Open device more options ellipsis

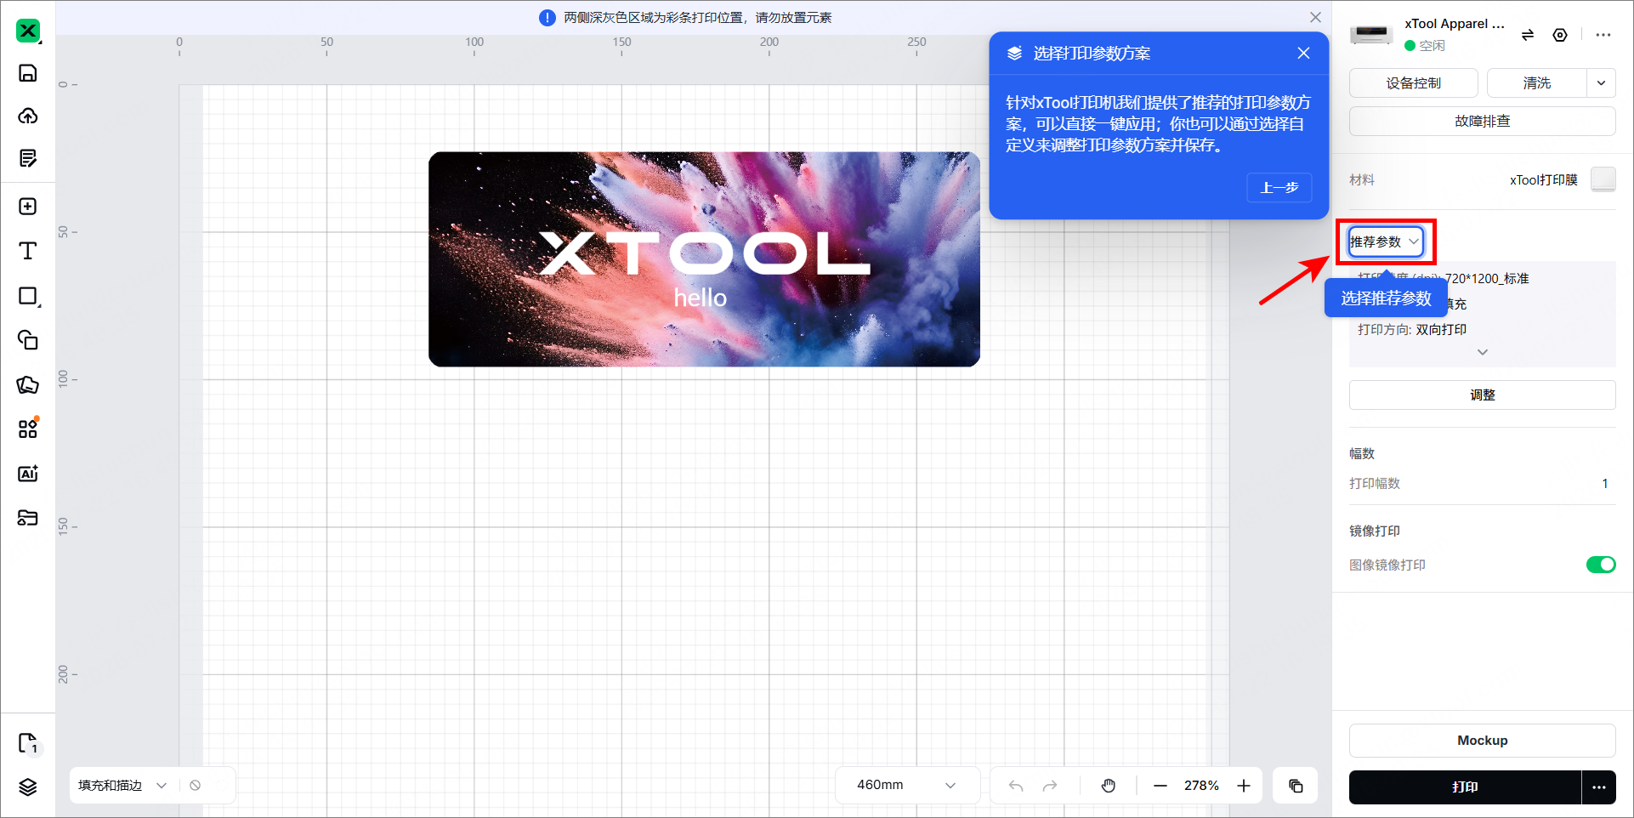coord(1603,35)
